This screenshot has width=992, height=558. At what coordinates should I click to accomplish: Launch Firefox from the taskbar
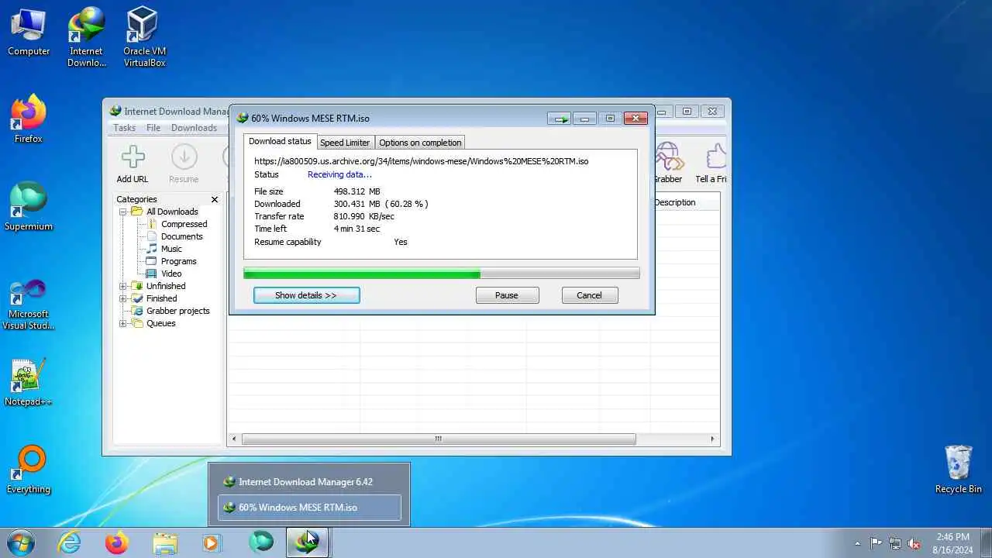click(117, 542)
